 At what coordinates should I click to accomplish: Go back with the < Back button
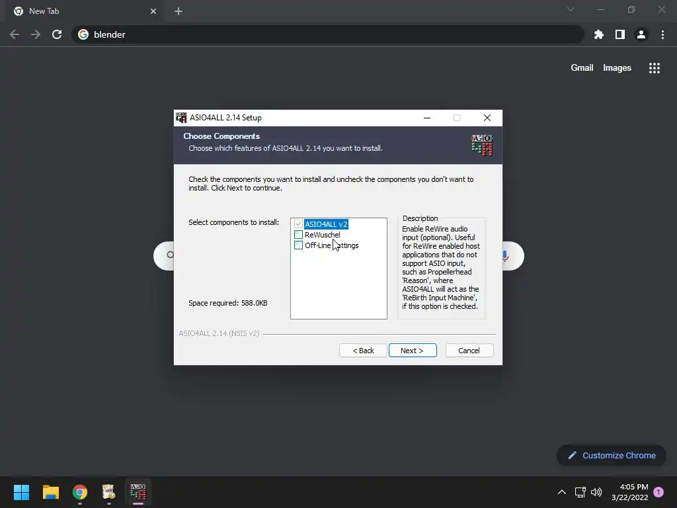click(363, 351)
